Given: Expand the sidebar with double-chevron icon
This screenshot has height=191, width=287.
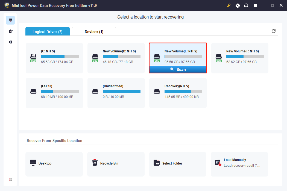Looking at the screenshot, I should click(10, 180).
